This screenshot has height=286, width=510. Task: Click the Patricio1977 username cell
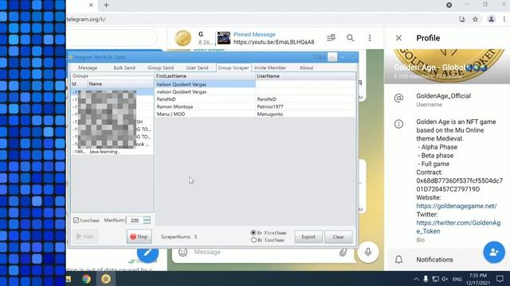(x=270, y=106)
